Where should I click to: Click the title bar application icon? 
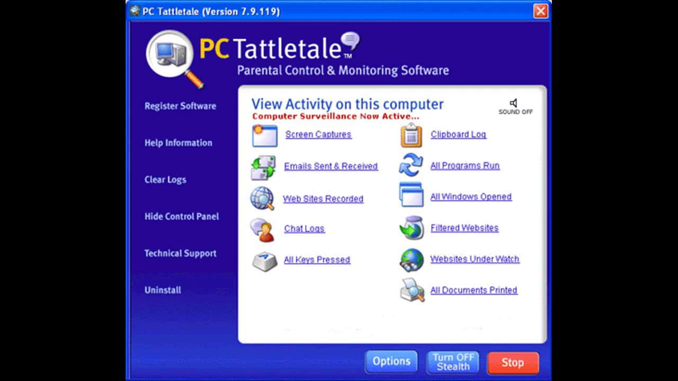click(x=135, y=11)
